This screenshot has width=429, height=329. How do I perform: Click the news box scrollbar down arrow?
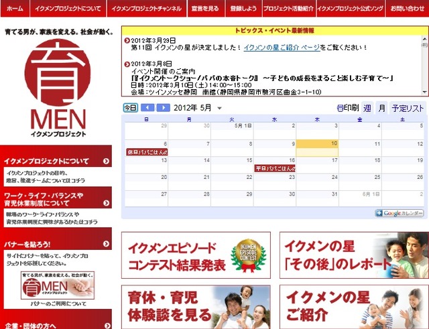click(424, 92)
